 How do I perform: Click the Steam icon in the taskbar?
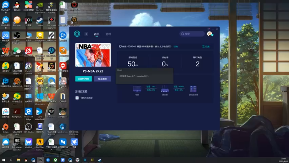pyautogui.click(x=100, y=160)
